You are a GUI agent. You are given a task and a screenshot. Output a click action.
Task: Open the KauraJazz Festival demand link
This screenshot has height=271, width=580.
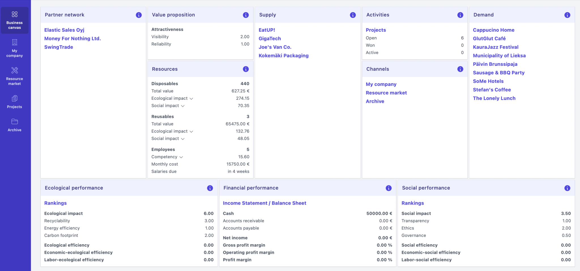(x=495, y=47)
